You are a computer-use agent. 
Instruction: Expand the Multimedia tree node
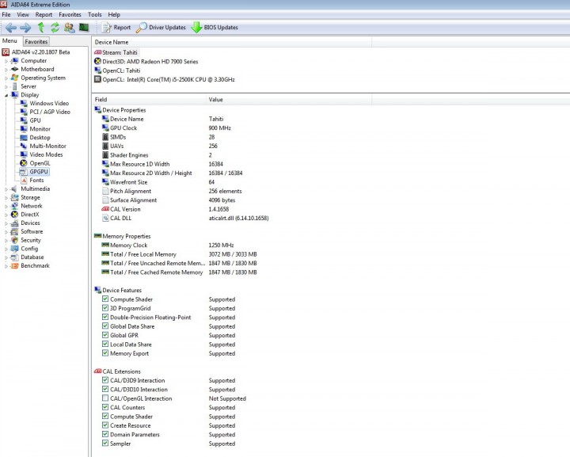6,189
